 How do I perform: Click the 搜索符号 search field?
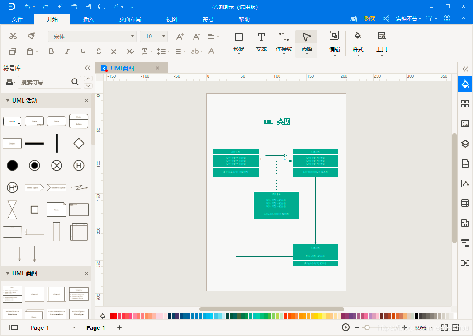[x=45, y=82]
